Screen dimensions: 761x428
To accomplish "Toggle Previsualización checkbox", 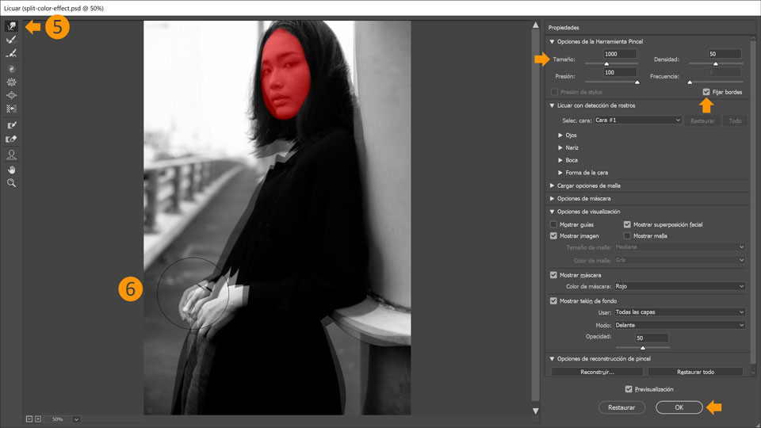I will [x=629, y=389].
